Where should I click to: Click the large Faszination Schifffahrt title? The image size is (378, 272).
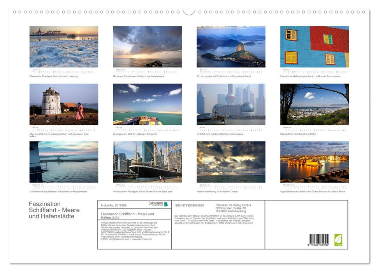[x=51, y=210]
